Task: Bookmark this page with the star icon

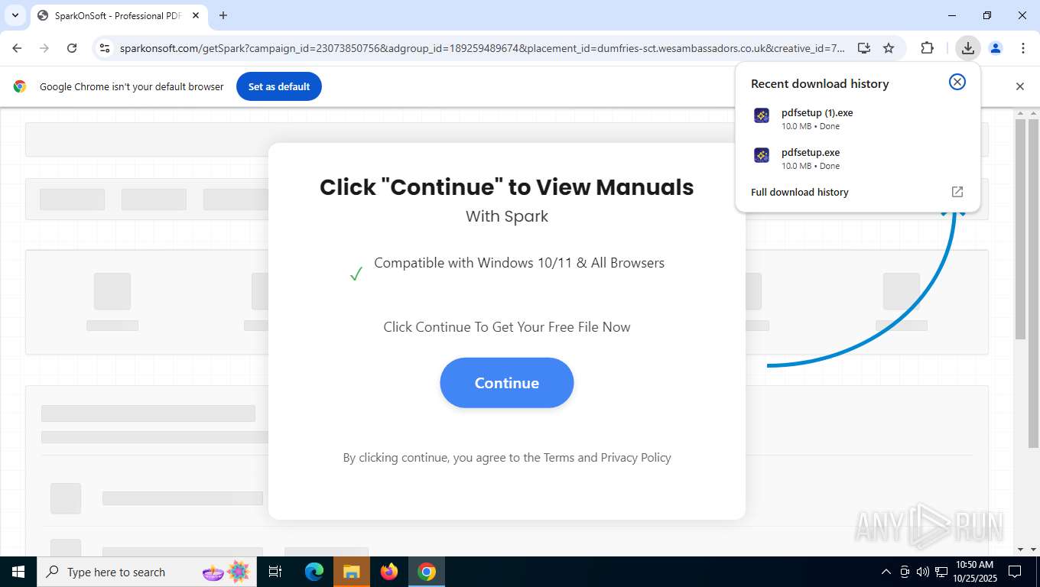Action: (x=888, y=48)
